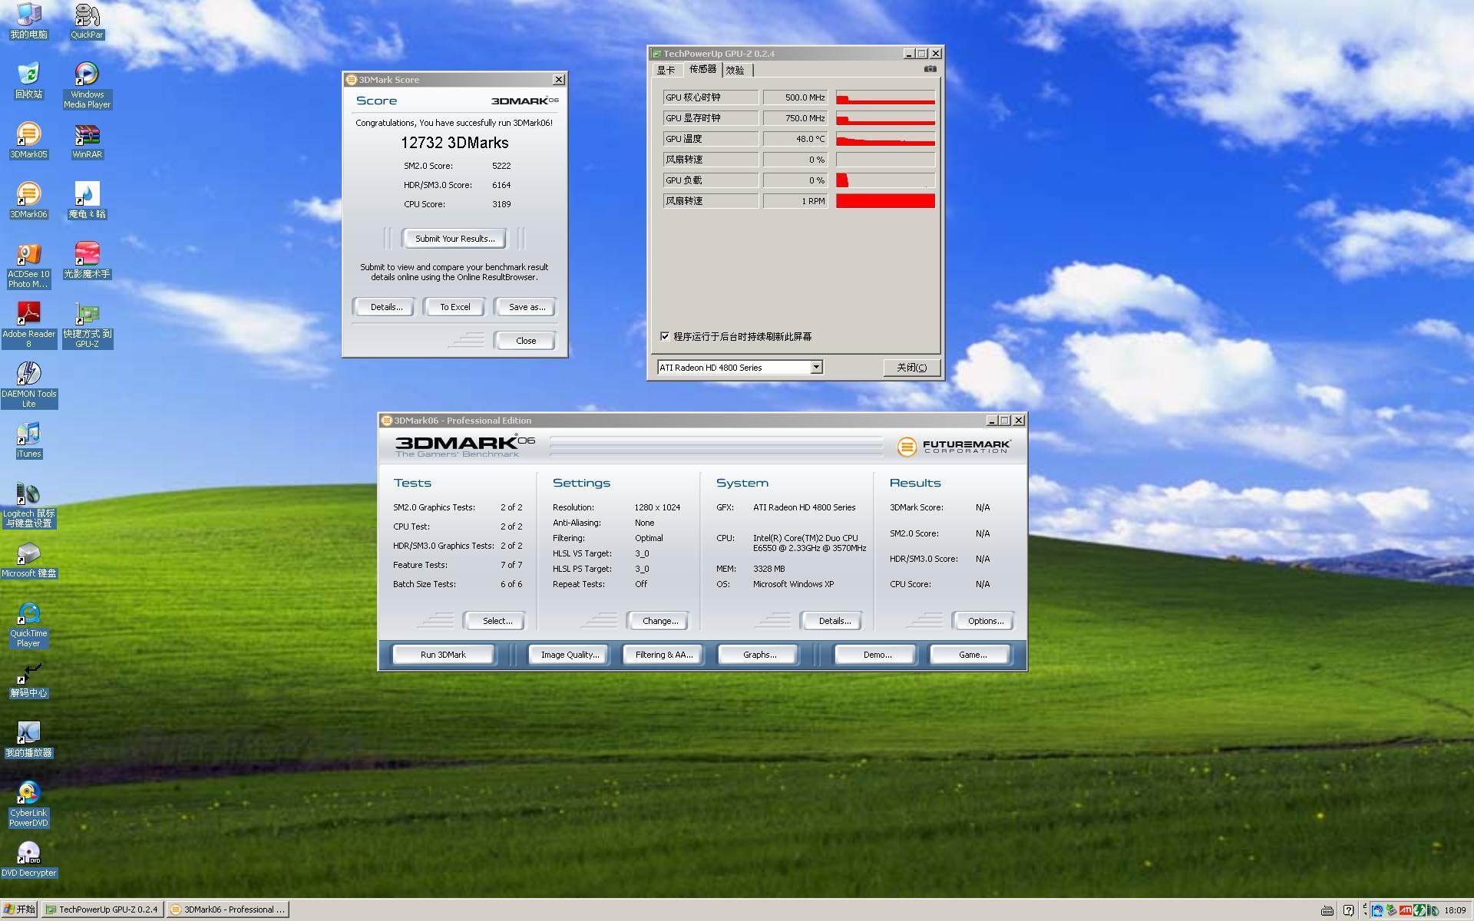Image resolution: width=1474 pixels, height=921 pixels.
Task: Click the To Excel button
Action: pyautogui.click(x=454, y=307)
